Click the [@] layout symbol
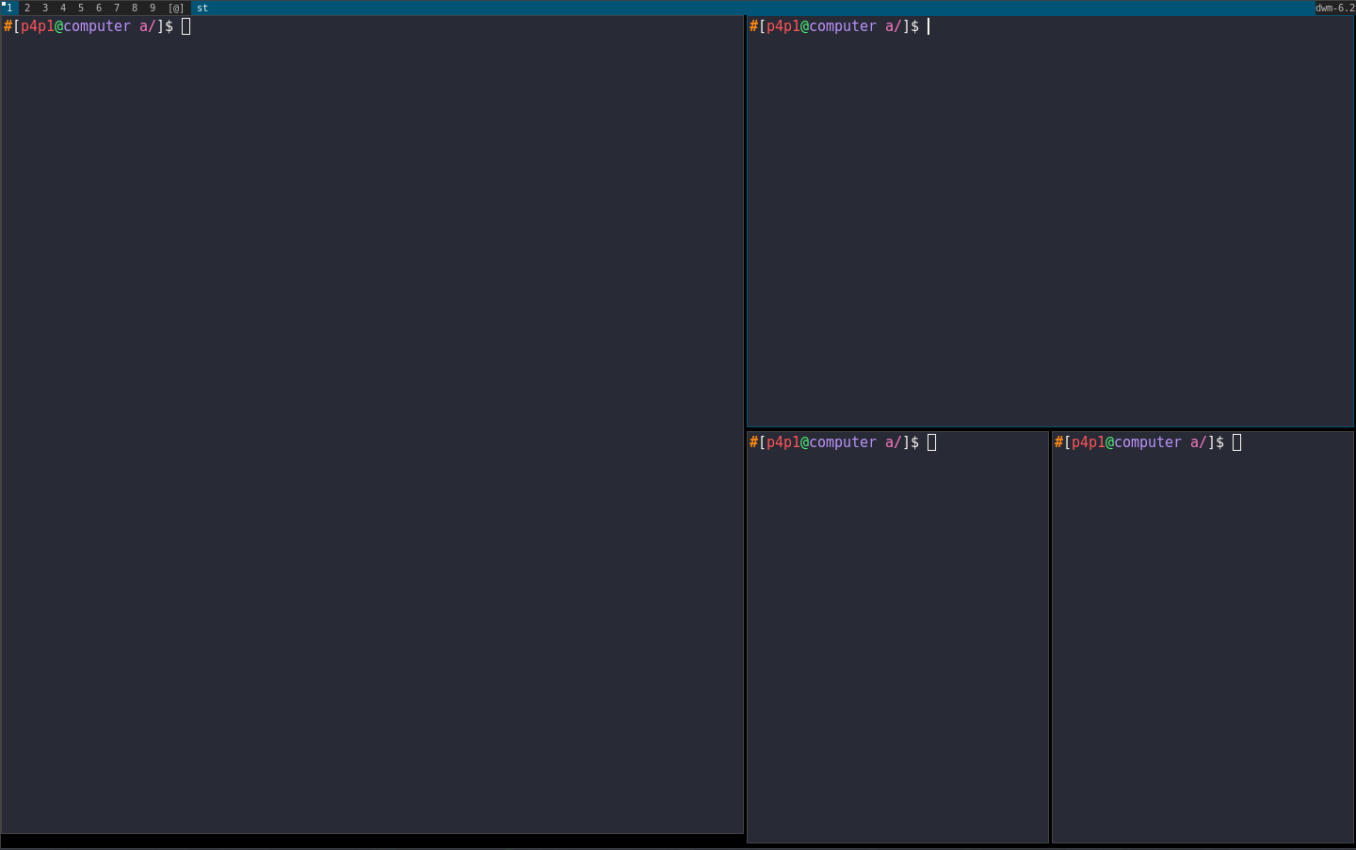 176,8
